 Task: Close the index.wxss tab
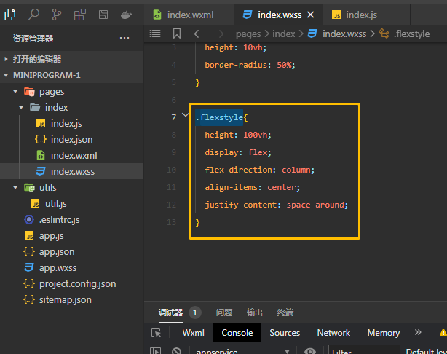click(310, 15)
